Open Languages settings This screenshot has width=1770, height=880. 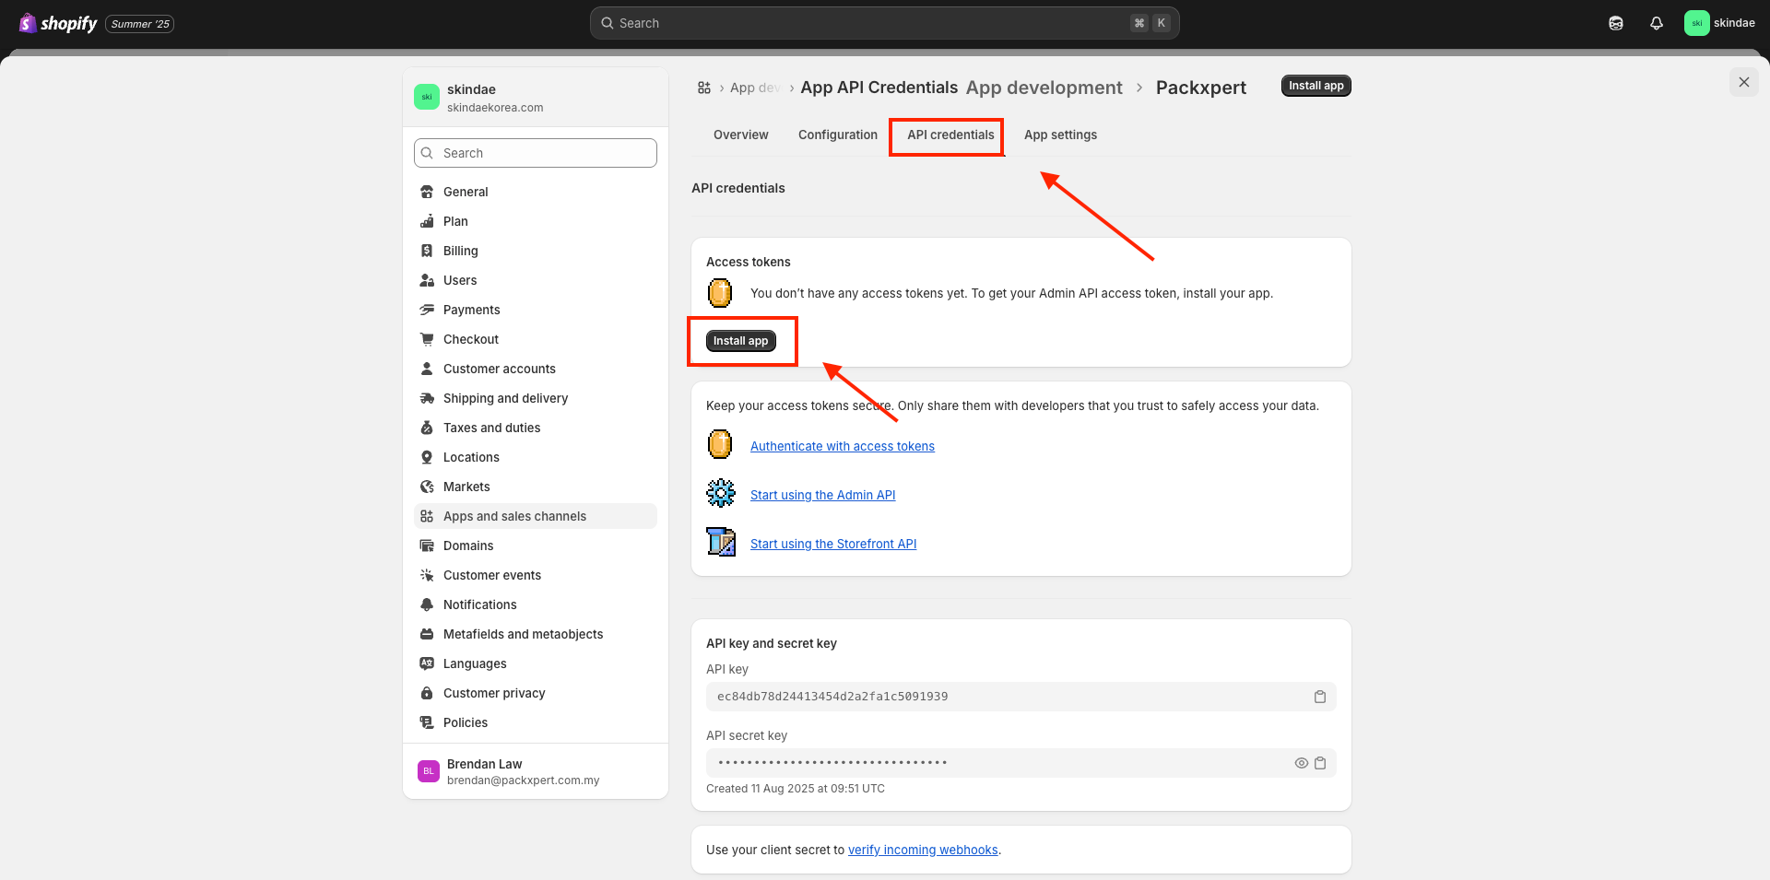point(536,663)
